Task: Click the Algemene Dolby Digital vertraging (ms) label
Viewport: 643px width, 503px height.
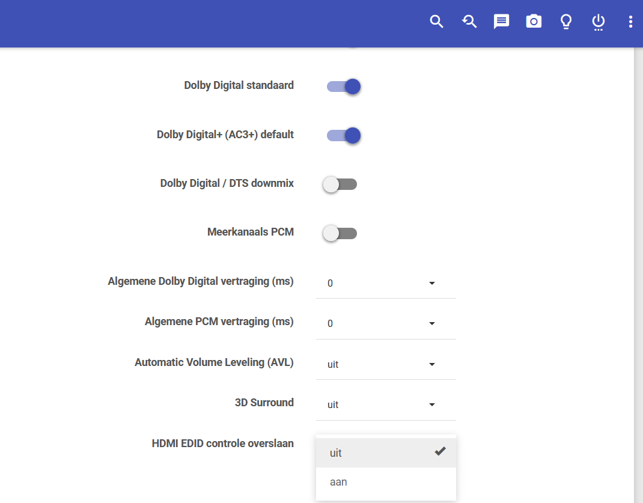Action: pos(201,281)
